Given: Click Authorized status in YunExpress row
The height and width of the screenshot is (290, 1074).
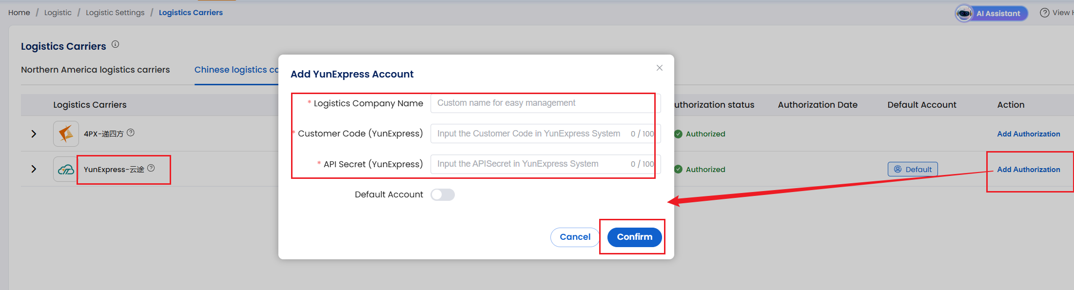Looking at the screenshot, I should click(705, 170).
